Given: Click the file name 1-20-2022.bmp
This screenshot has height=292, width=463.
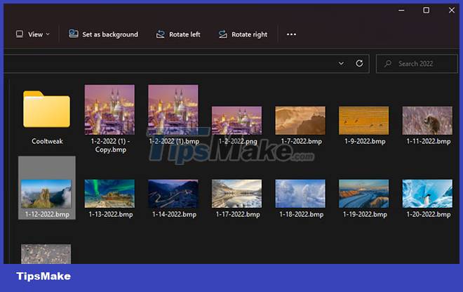Looking at the screenshot, I should 429,214.
